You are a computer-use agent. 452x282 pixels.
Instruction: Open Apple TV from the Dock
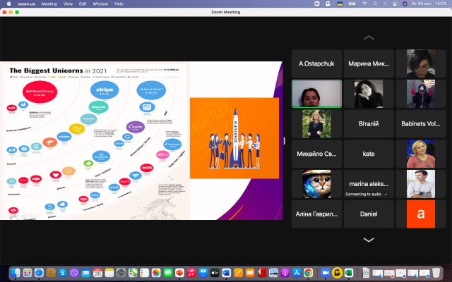[215, 272]
